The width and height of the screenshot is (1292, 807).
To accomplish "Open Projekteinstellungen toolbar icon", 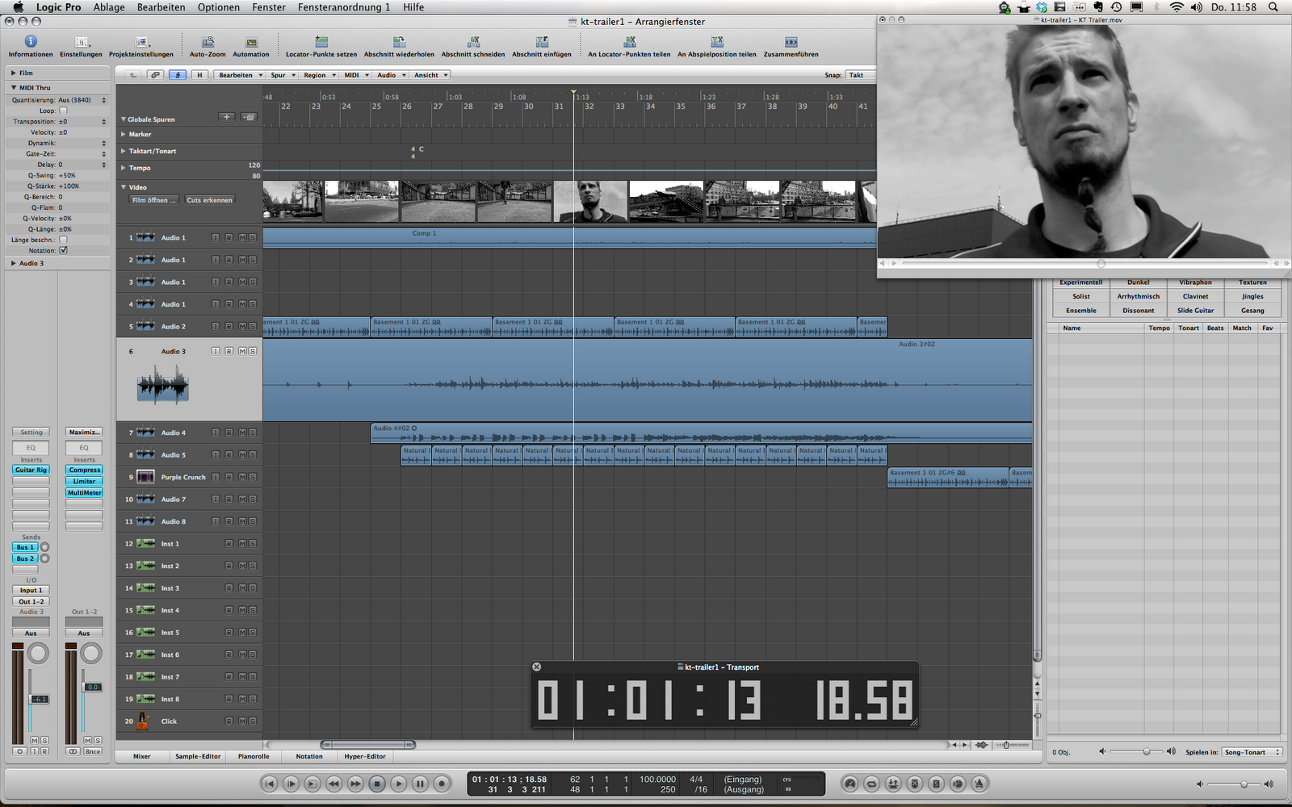I will pos(141,42).
